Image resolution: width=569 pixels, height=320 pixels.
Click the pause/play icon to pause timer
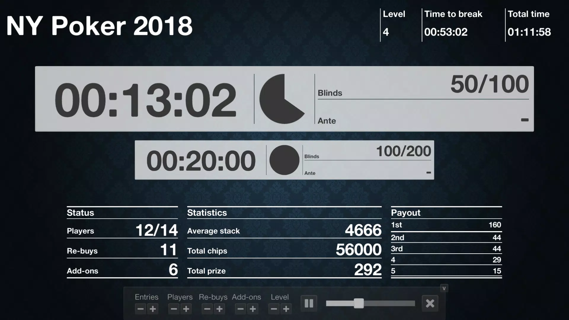pos(309,303)
